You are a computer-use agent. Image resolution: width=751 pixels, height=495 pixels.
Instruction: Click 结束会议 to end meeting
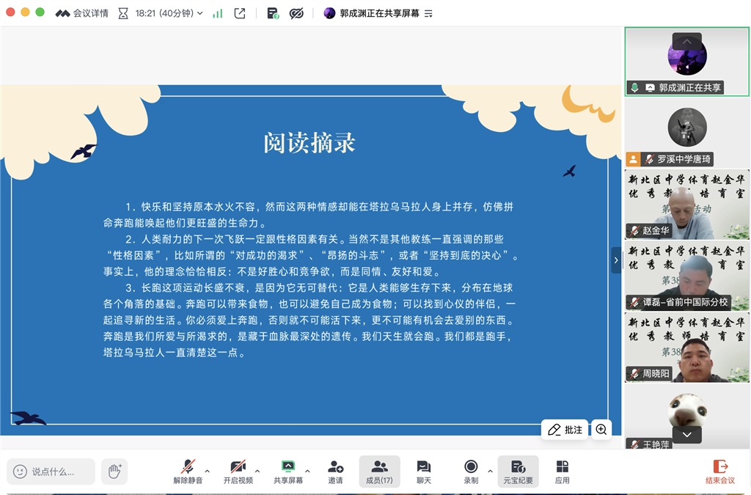tap(720, 472)
